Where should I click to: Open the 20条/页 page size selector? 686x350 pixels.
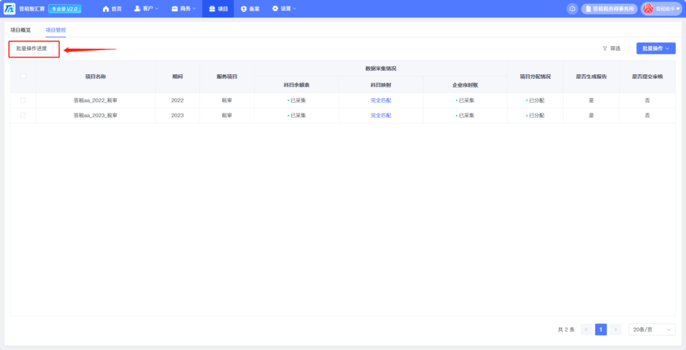pyautogui.click(x=652, y=330)
